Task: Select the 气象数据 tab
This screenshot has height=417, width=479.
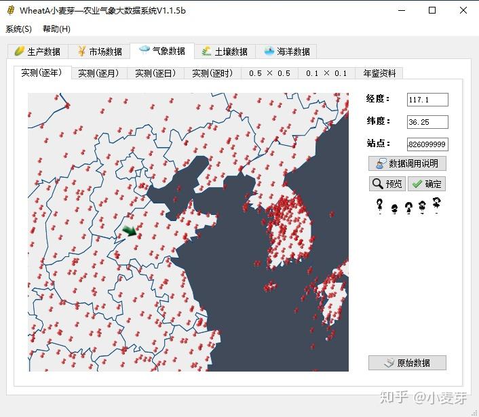Action: 162,51
